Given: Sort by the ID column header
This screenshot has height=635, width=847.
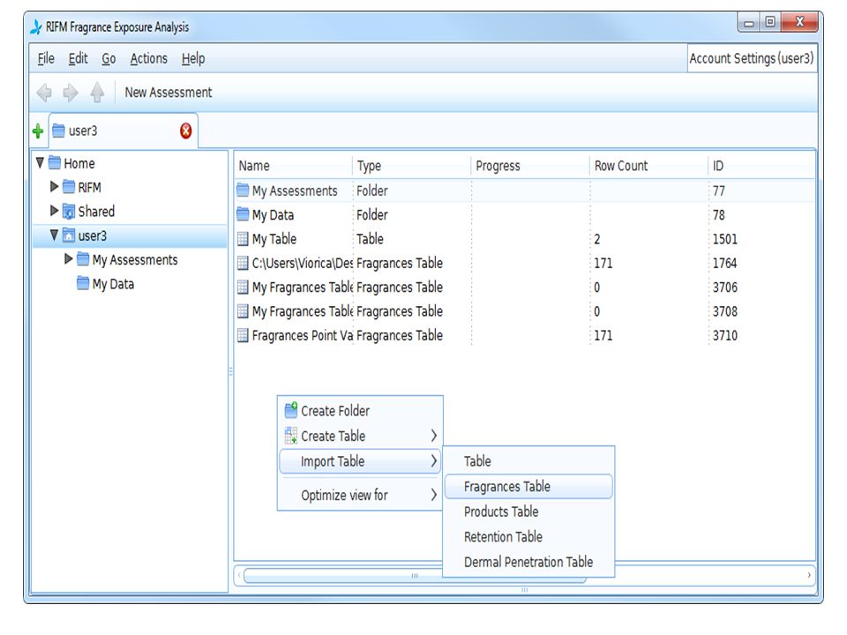Looking at the screenshot, I should coord(761,166).
